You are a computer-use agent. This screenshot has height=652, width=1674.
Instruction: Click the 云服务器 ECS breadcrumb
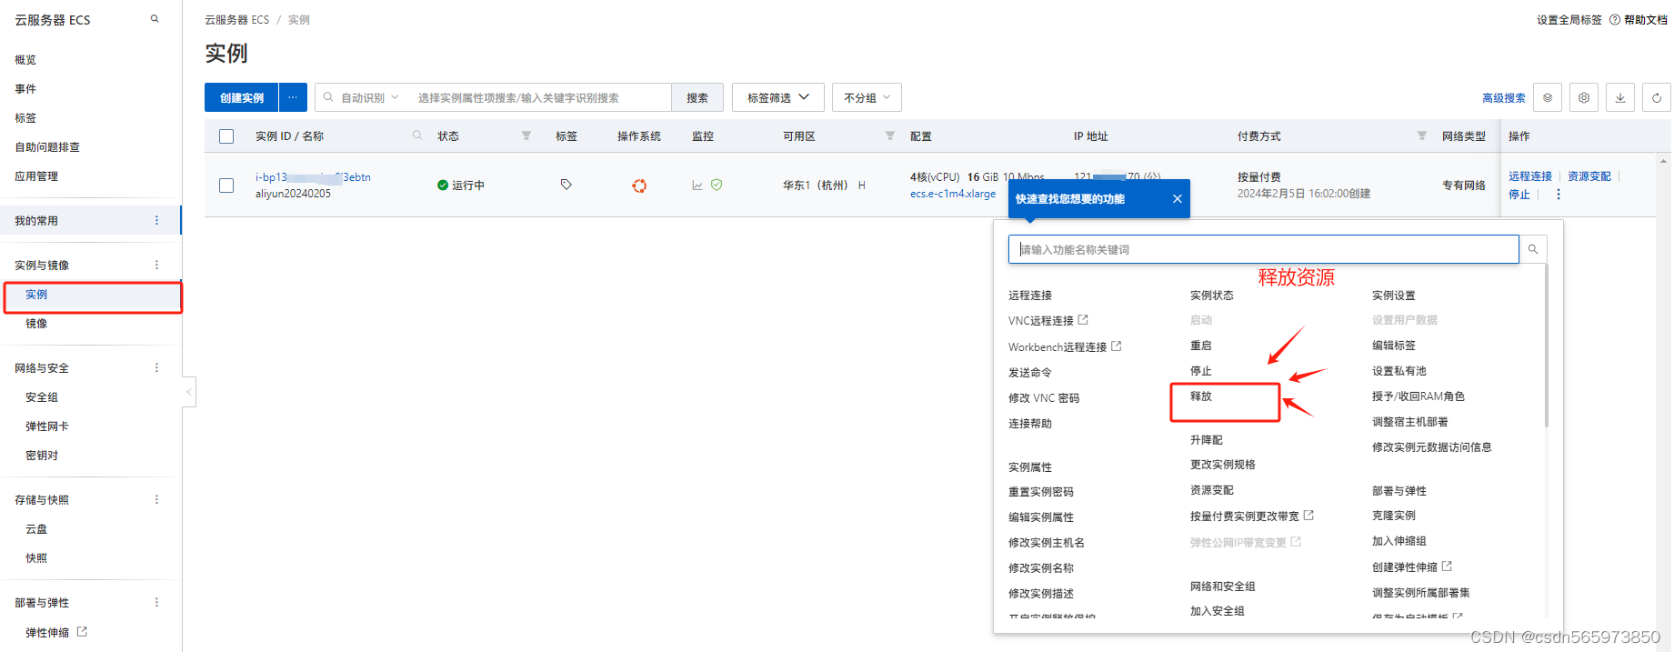pyautogui.click(x=236, y=20)
